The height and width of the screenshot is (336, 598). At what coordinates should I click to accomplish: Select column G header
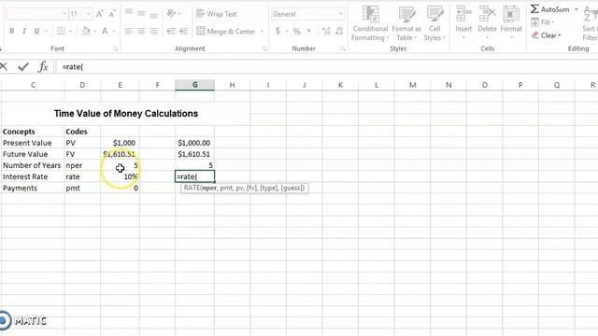195,85
